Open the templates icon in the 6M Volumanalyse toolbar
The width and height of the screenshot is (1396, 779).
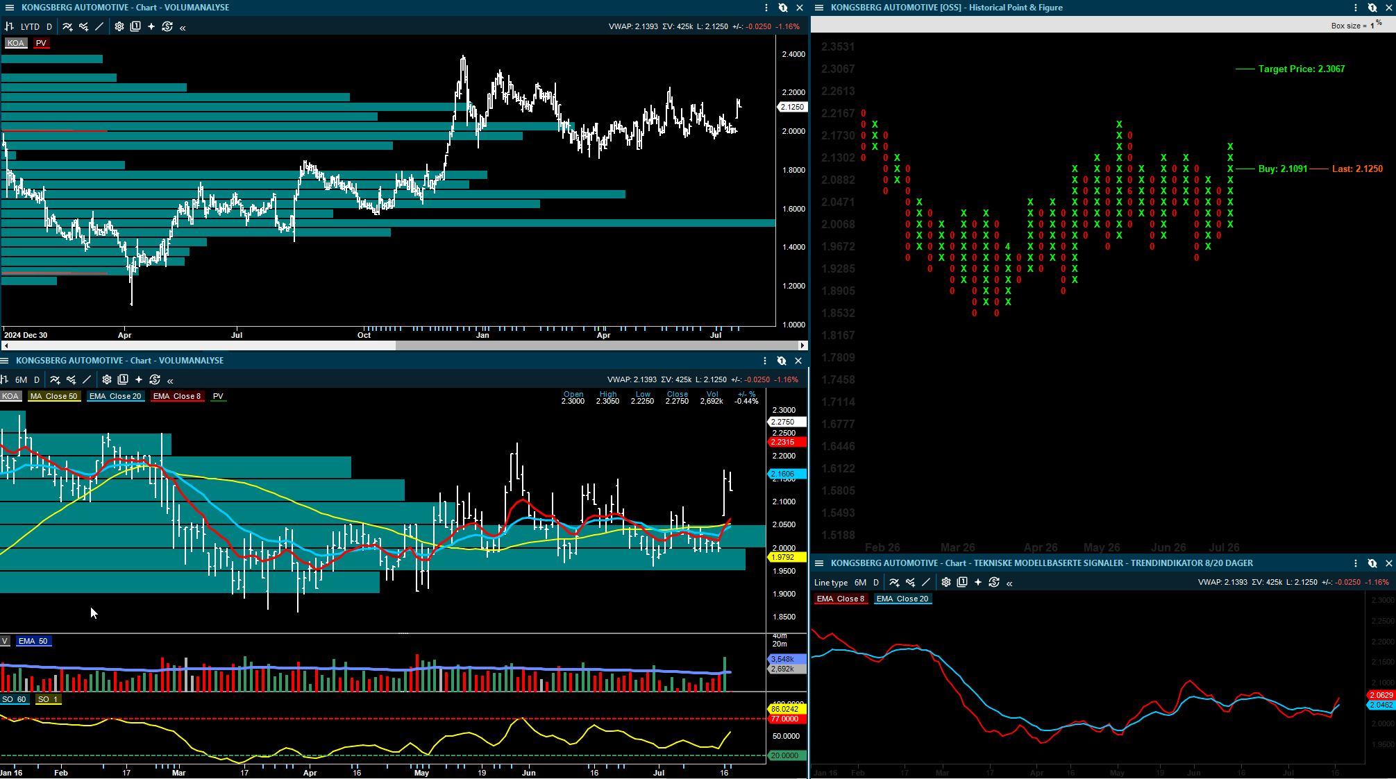click(123, 379)
